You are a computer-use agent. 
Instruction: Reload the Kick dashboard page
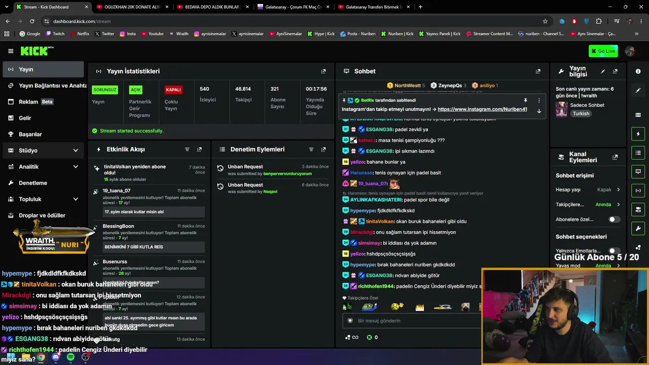tap(32, 21)
